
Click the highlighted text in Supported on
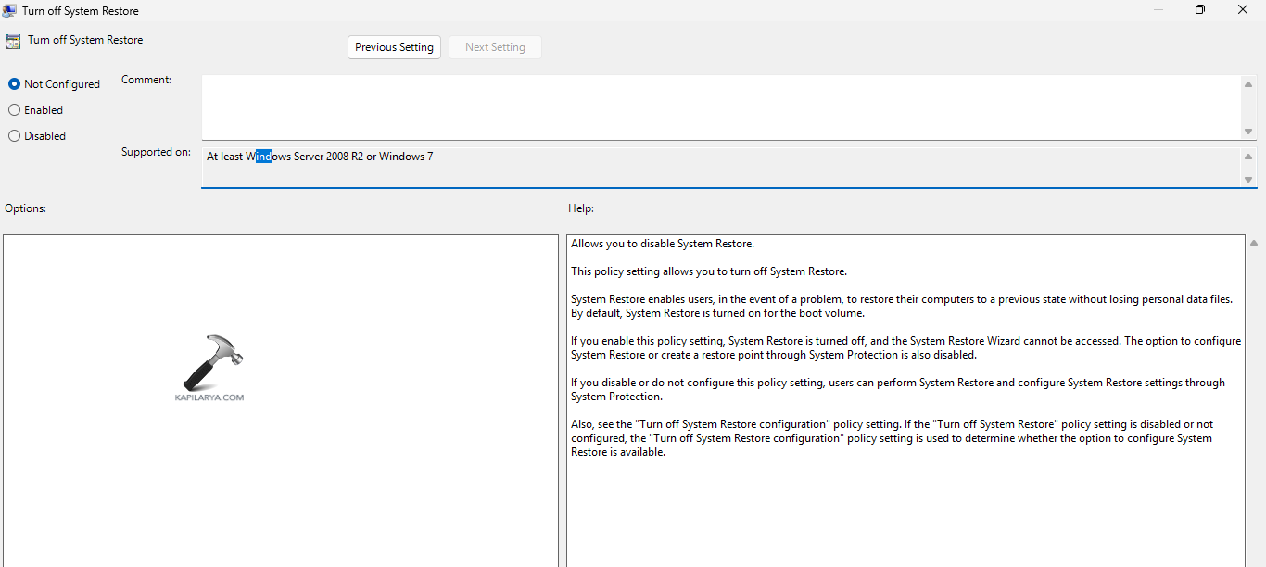pyautogui.click(x=263, y=157)
